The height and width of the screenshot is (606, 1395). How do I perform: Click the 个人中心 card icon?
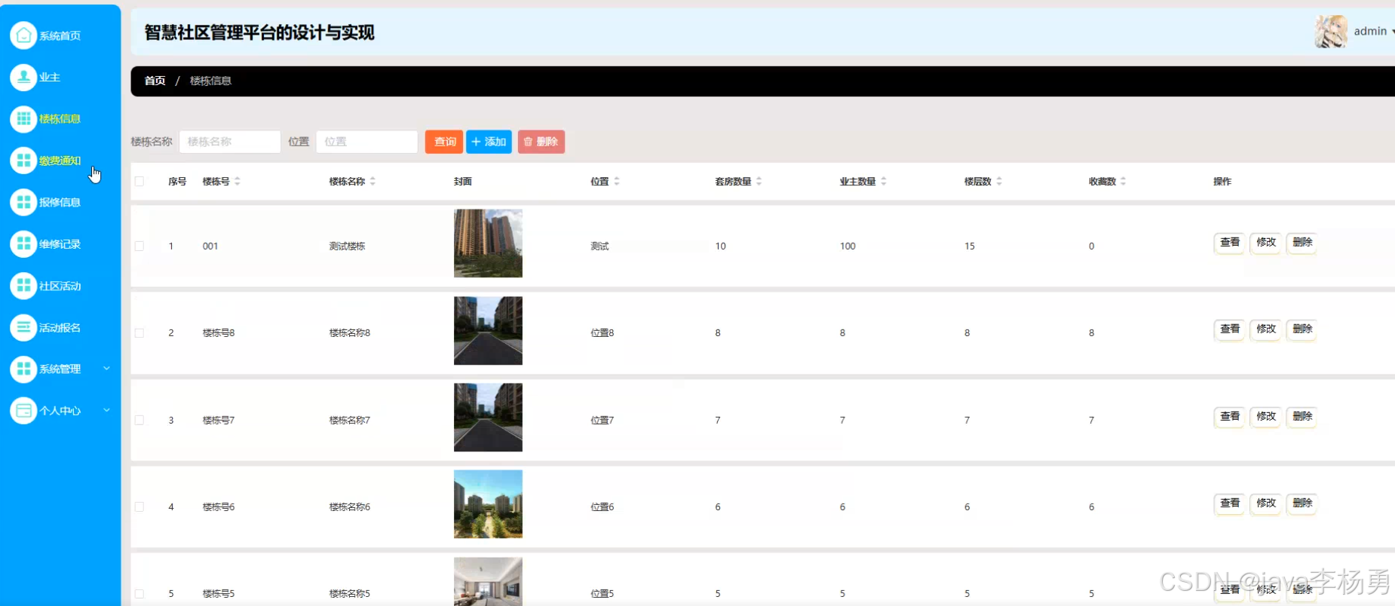(x=23, y=411)
